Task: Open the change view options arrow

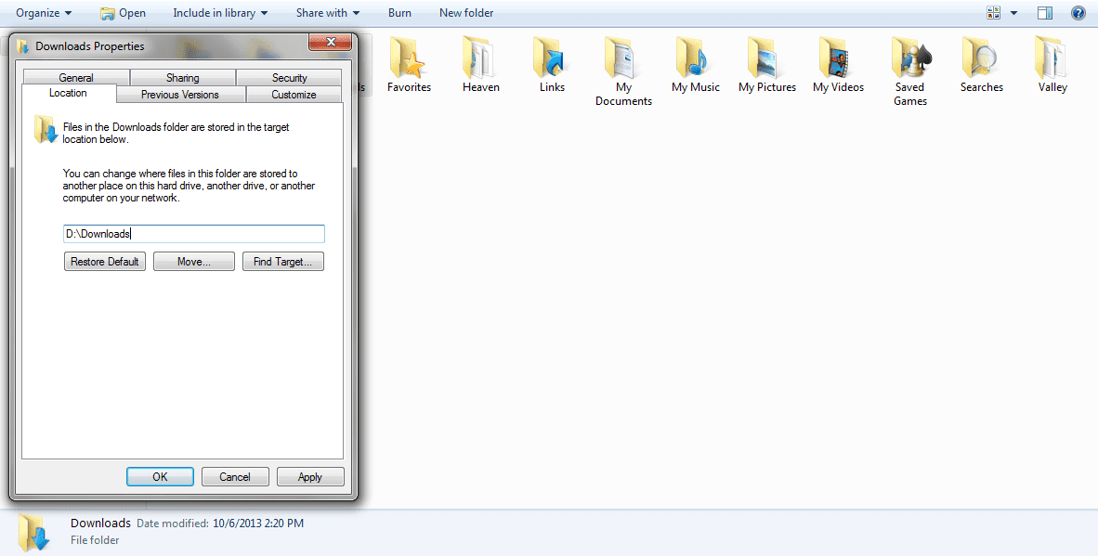Action: pyautogui.click(x=1013, y=13)
